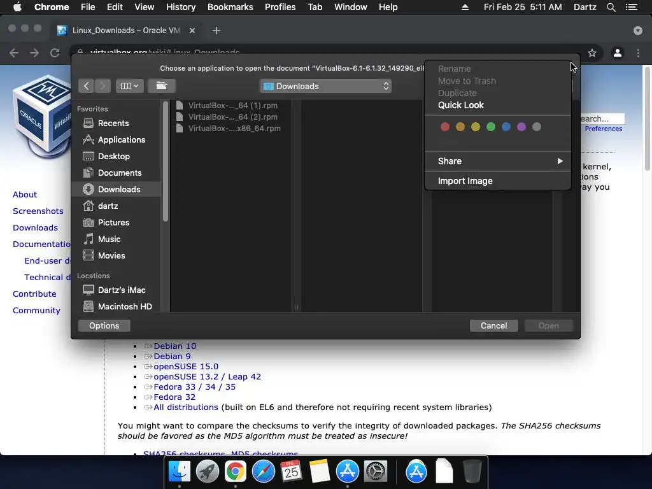The width and height of the screenshot is (652, 489).
Task: Open the column view mode dropdown
Action: pyautogui.click(x=130, y=86)
